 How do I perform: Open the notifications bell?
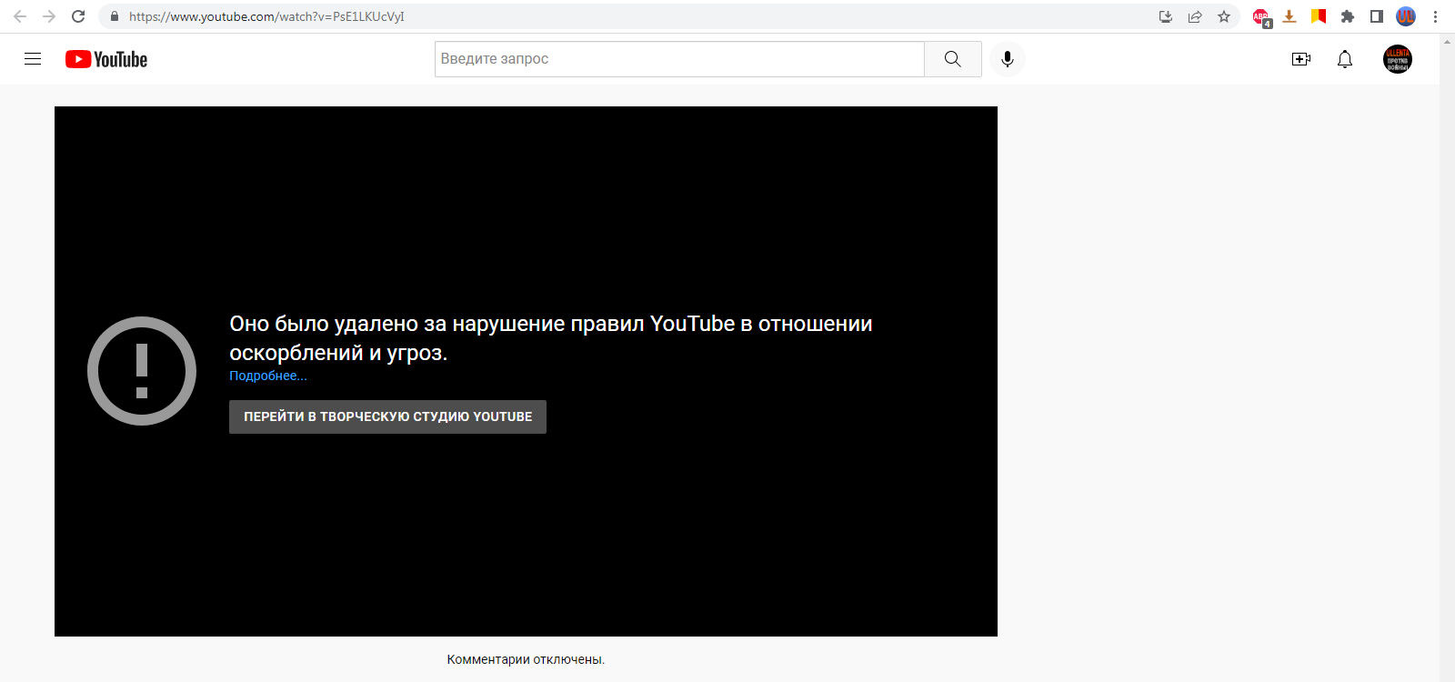1345,59
